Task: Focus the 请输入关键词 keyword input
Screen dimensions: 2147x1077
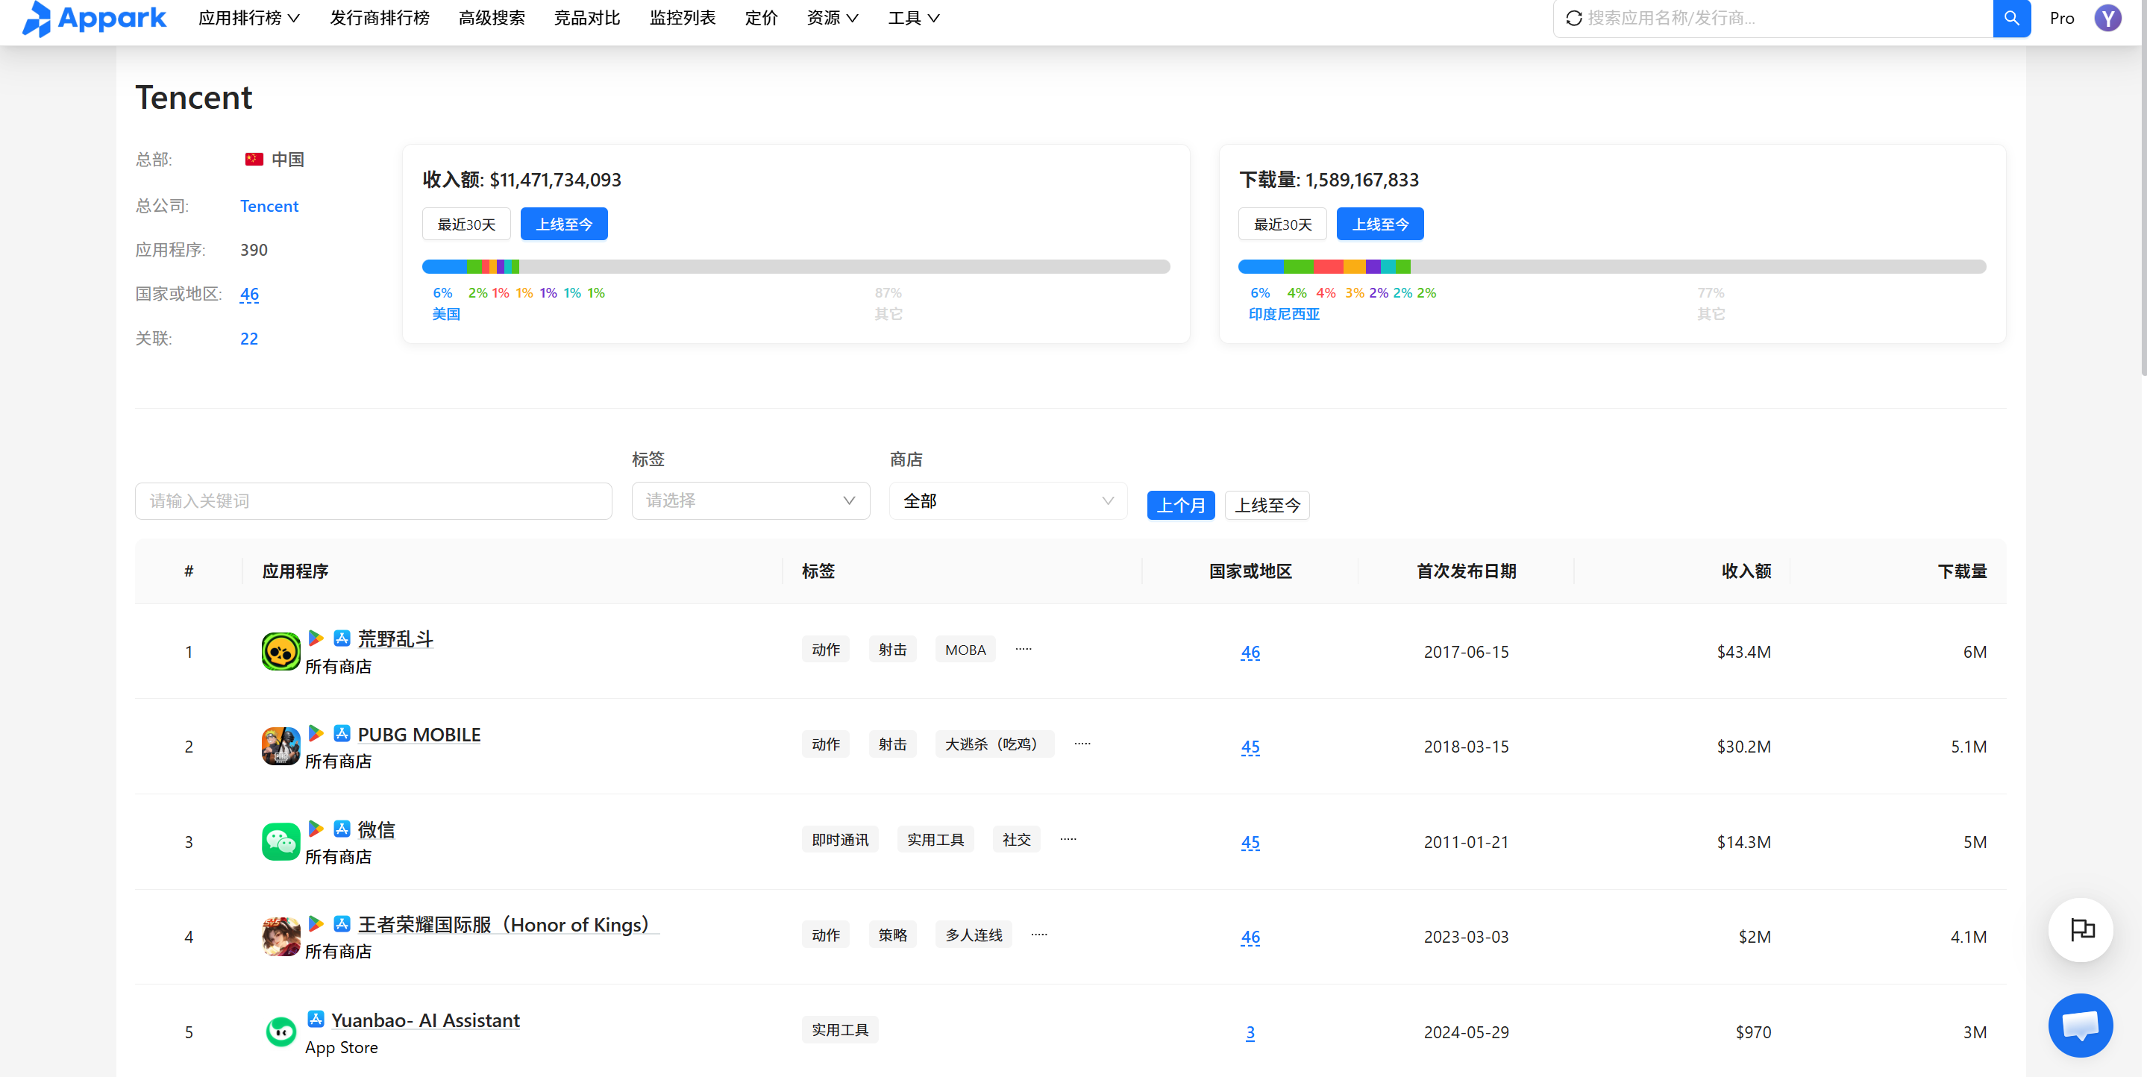Action: click(x=374, y=501)
